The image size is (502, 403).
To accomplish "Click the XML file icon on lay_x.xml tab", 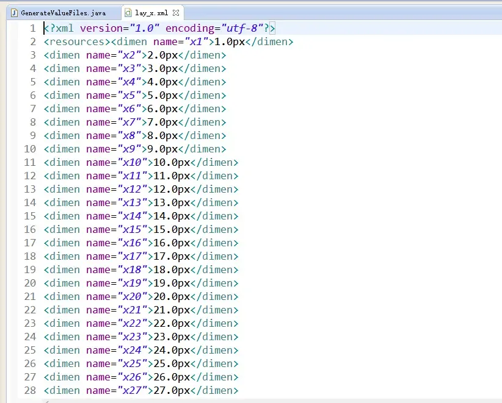I will (x=128, y=13).
